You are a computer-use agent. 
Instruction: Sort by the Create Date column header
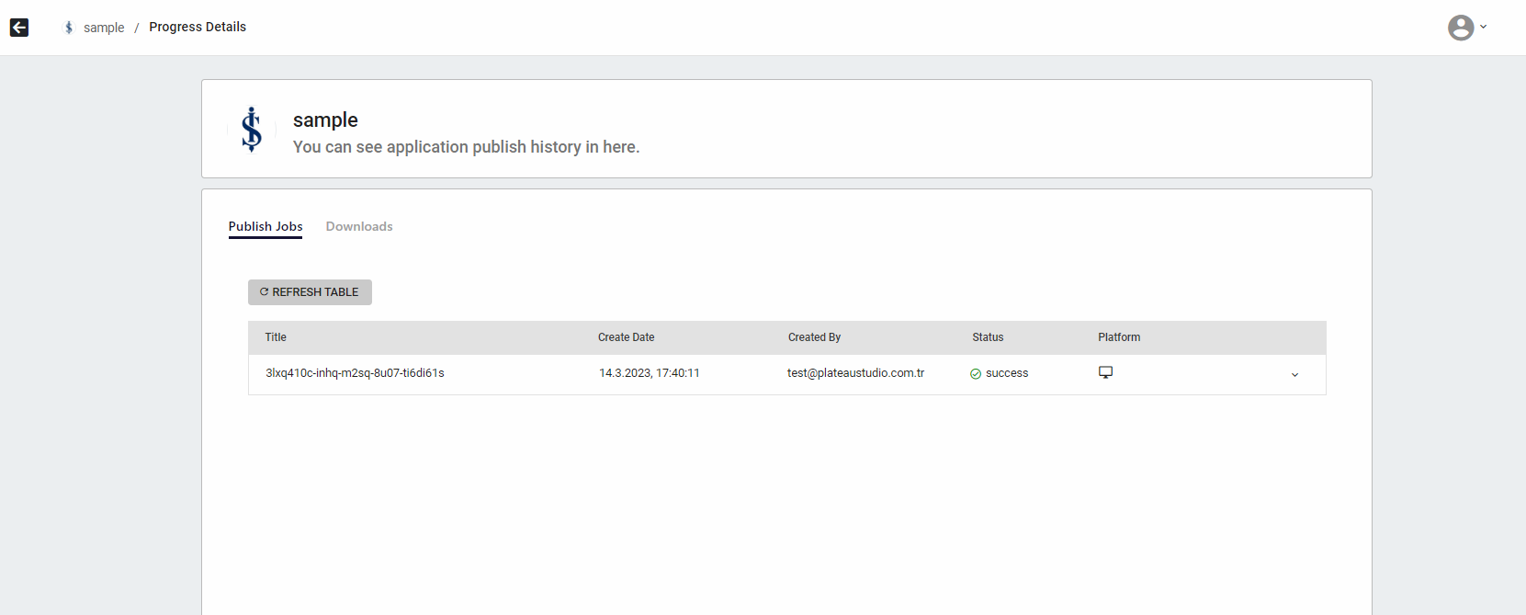tap(626, 337)
